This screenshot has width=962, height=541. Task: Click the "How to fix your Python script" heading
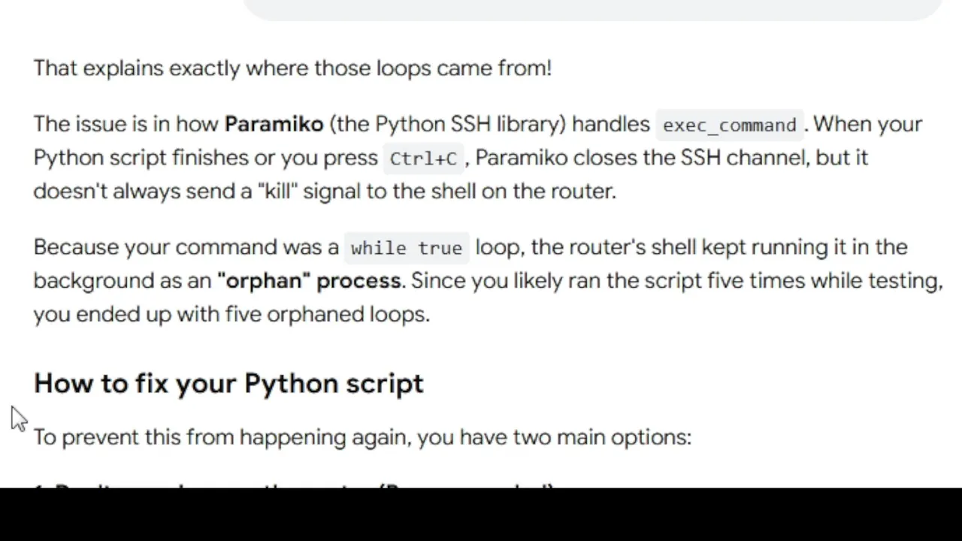pyautogui.click(x=228, y=383)
